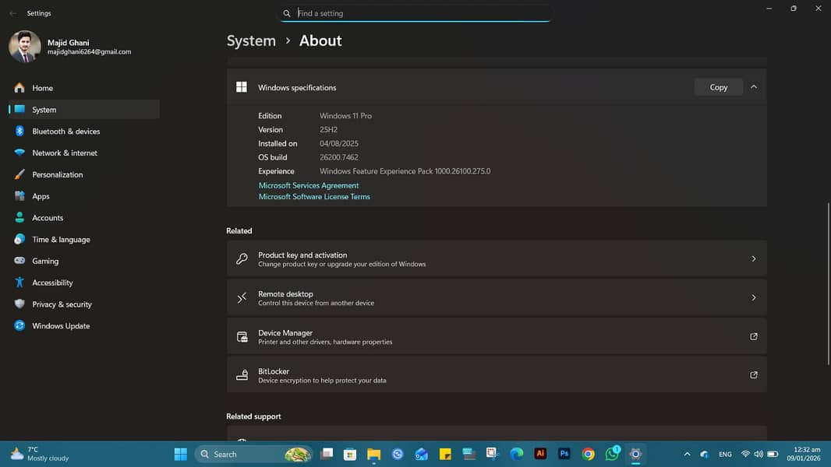
Task: Expand Product key and activation
Action: [x=496, y=258]
